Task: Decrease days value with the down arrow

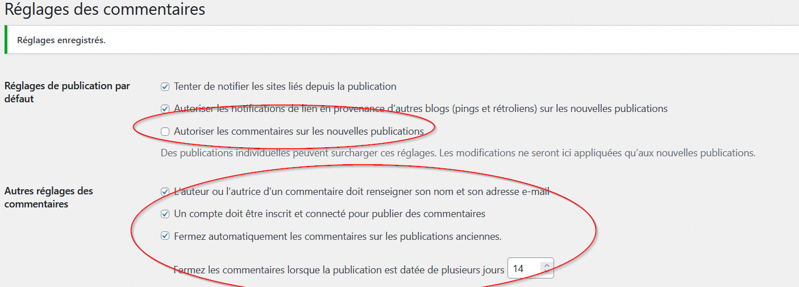Action: (x=547, y=272)
